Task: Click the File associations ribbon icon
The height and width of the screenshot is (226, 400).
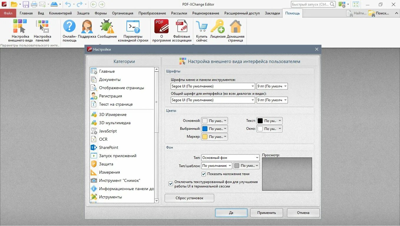Action: pyautogui.click(x=182, y=31)
